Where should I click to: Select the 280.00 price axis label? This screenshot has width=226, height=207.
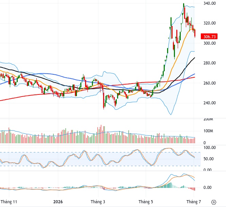(210, 63)
